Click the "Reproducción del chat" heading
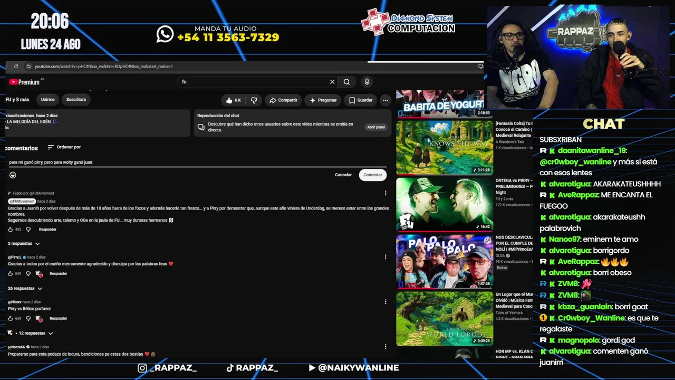Viewport: 675px width, 380px height. (218, 116)
